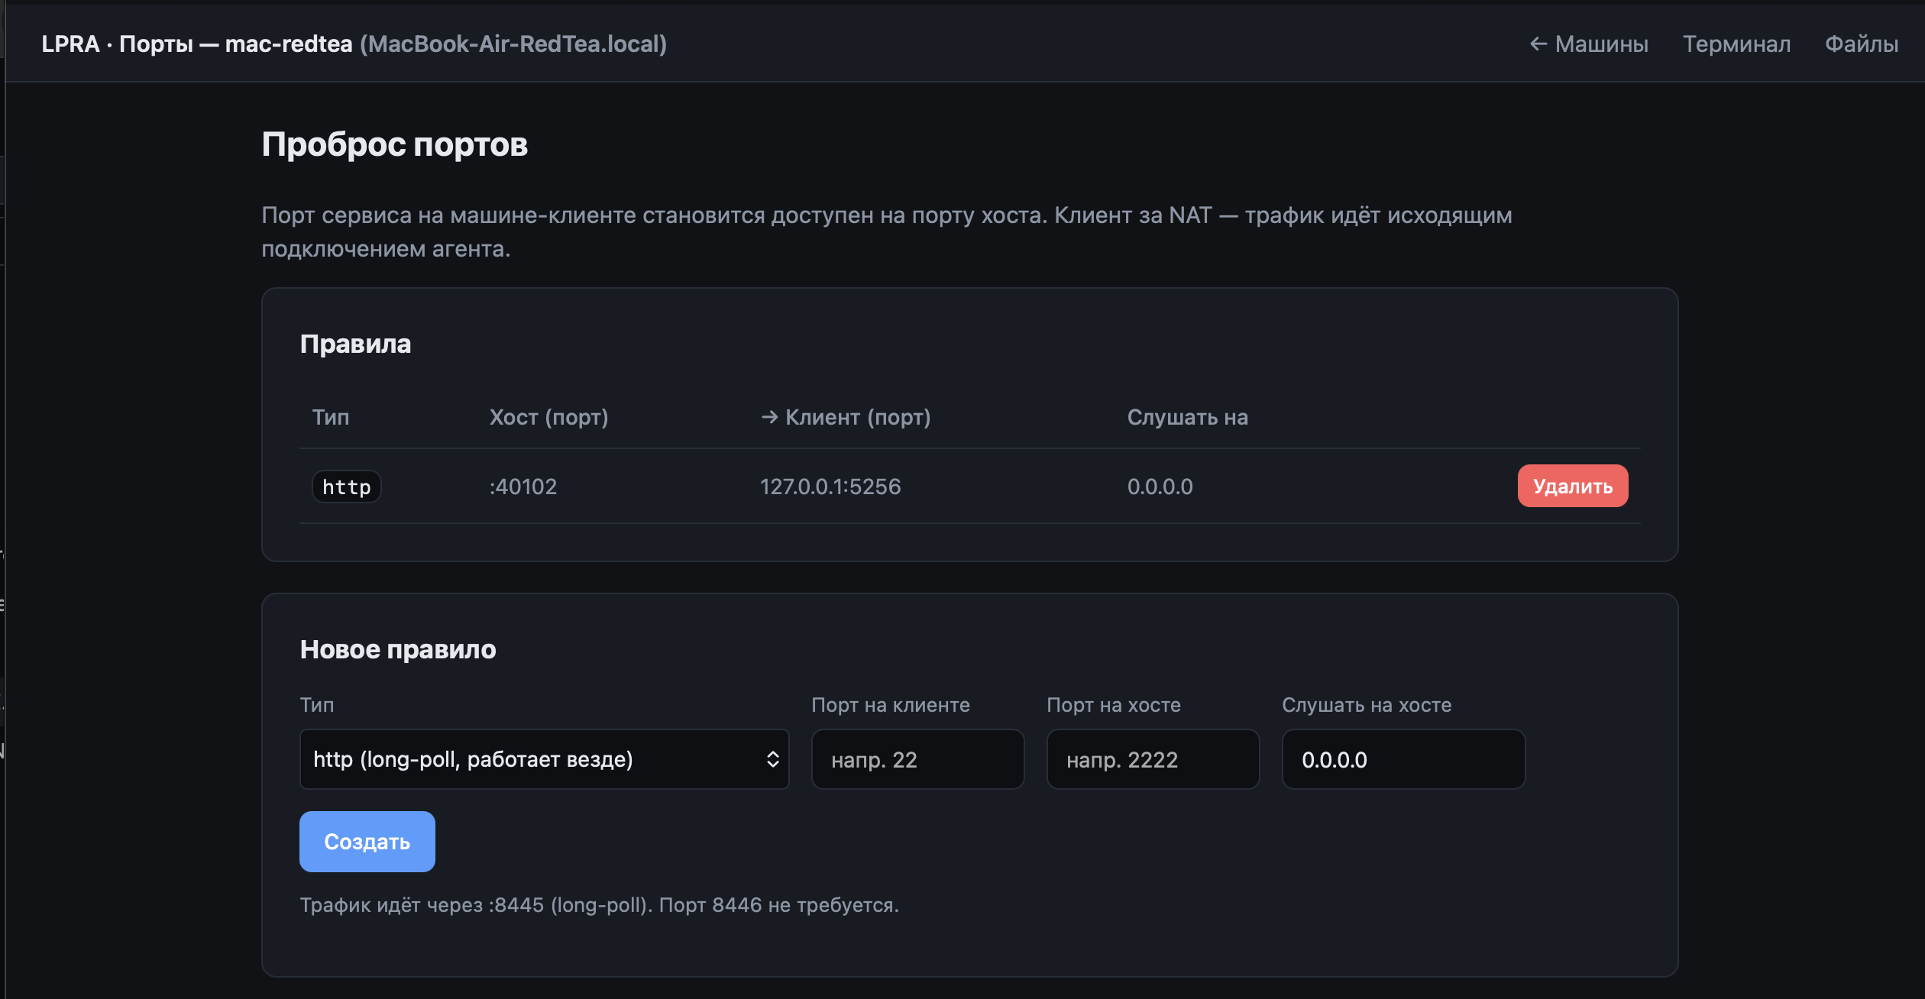
Task: Click the http type badge in rules
Action: pyautogui.click(x=347, y=487)
